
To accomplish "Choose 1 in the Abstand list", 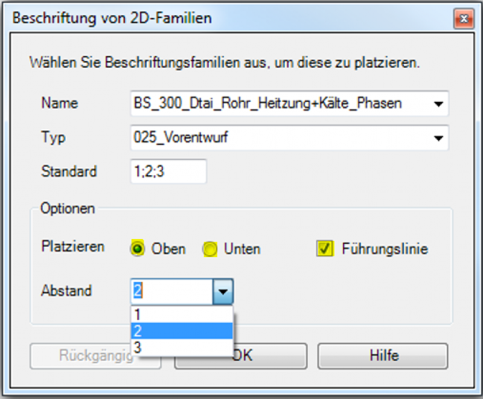I will 181,314.
